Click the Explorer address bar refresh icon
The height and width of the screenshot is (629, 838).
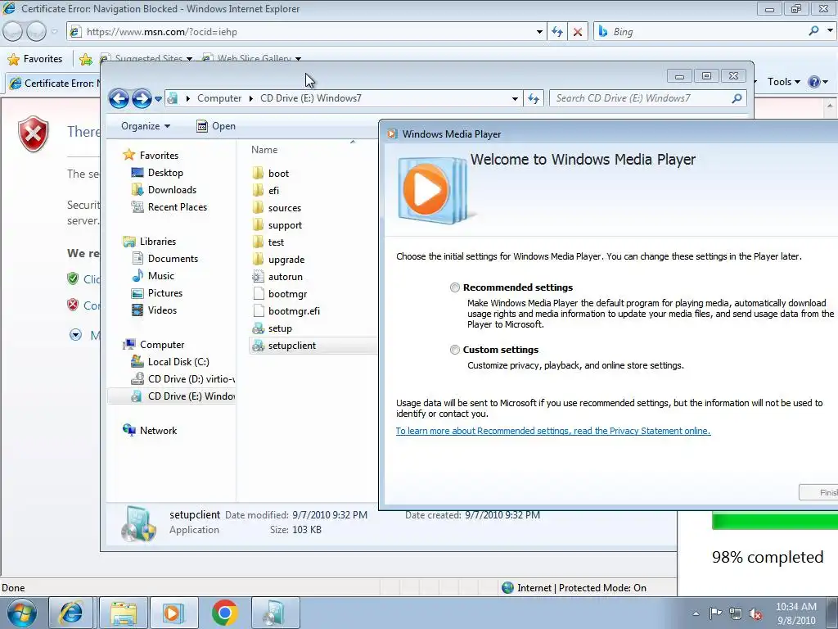[534, 98]
